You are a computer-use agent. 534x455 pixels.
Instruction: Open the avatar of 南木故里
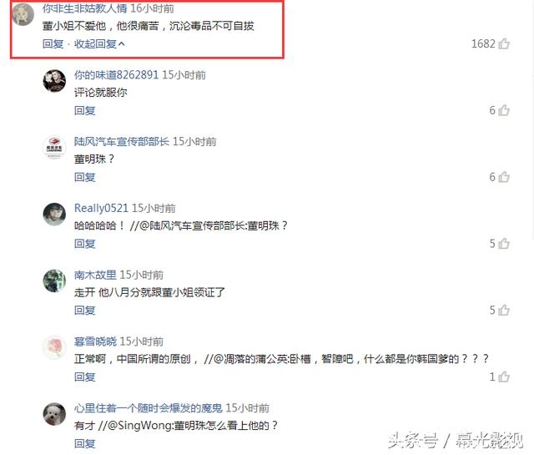click(54, 281)
